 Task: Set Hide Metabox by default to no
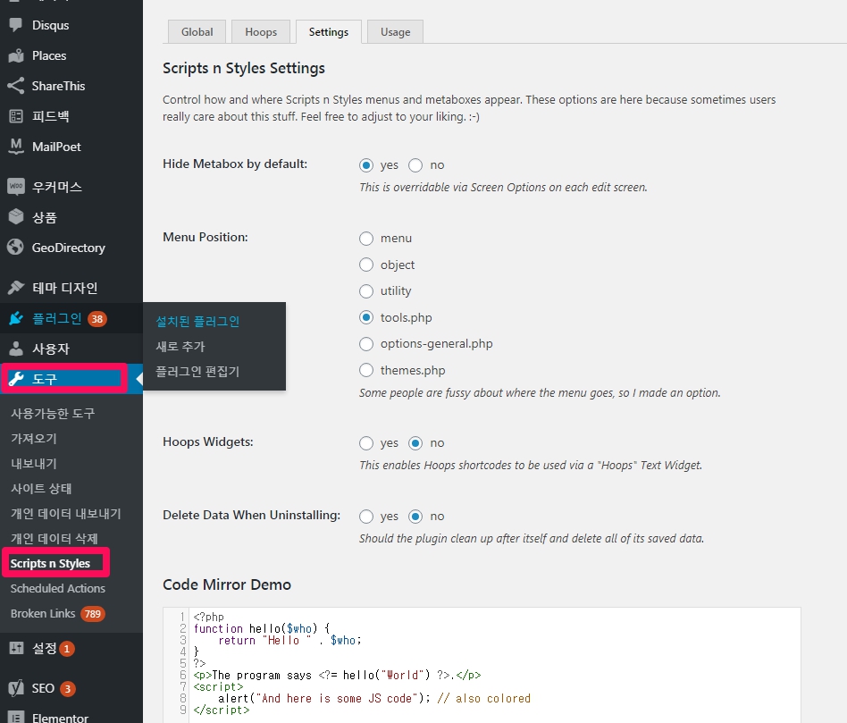(415, 165)
